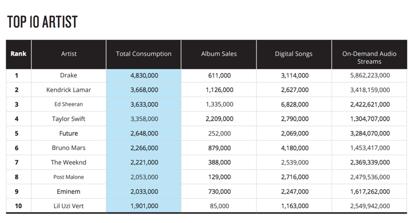Screen dimensions: 412x223
Task: Click Taylor Swift's album sales 2,209,000
Action: (219, 119)
